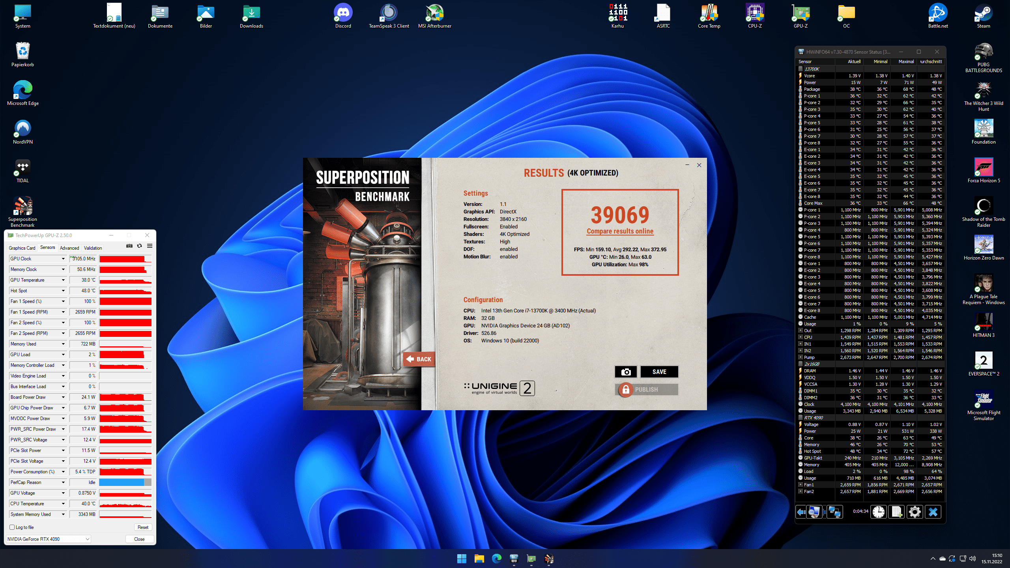The height and width of the screenshot is (568, 1010).
Task: Open File Explorer from taskbar
Action: [x=479, y=559]
